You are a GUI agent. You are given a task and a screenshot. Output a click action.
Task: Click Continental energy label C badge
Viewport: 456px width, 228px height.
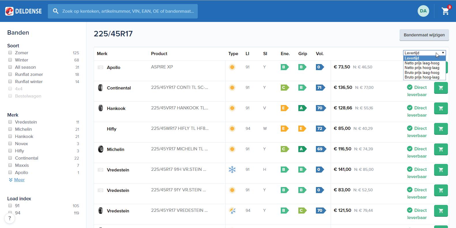tap(284, 87)
